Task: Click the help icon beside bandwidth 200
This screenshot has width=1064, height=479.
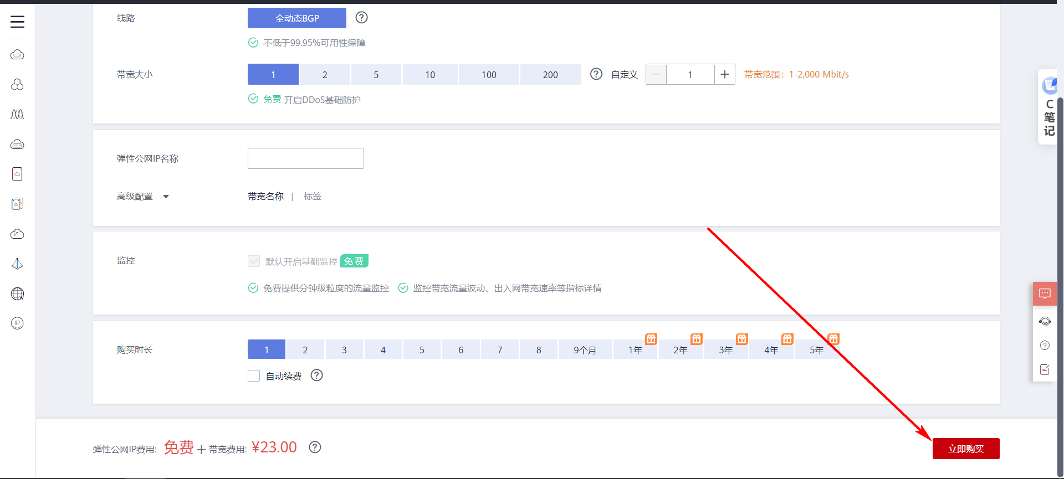Action: pos(596,74)
